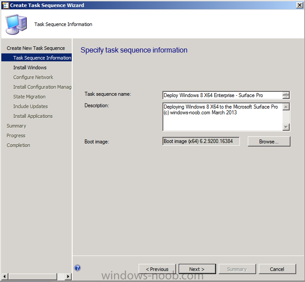
Task: Close the Create Task Sequence Wizard
Action: click(x=299, y=5)
